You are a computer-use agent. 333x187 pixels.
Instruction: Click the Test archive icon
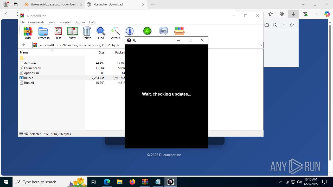(x=58, y=33)
